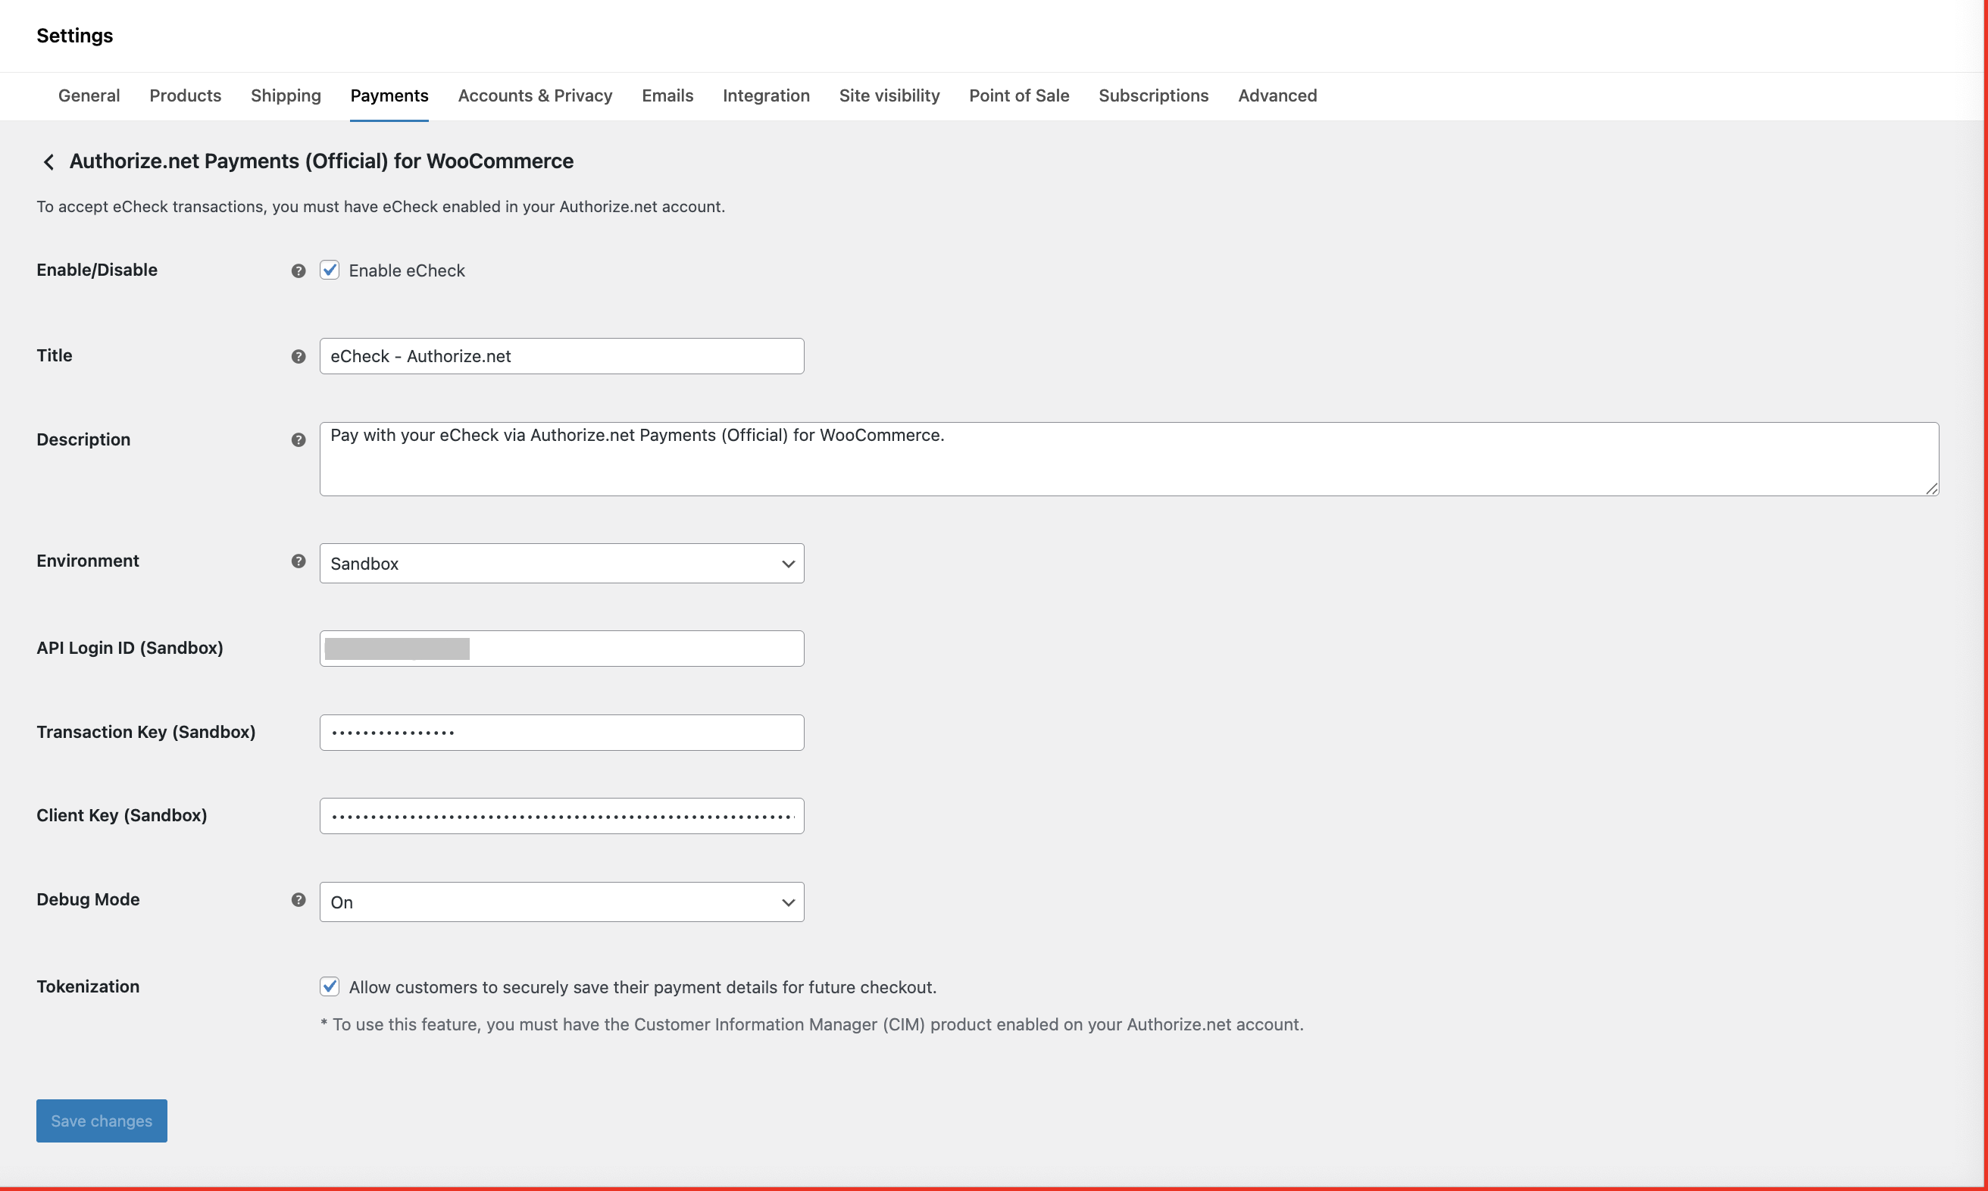Open the Integration tab
Image resolution: width=1988 pixels, height=1191 pixels.
click(x=767, y=95)
